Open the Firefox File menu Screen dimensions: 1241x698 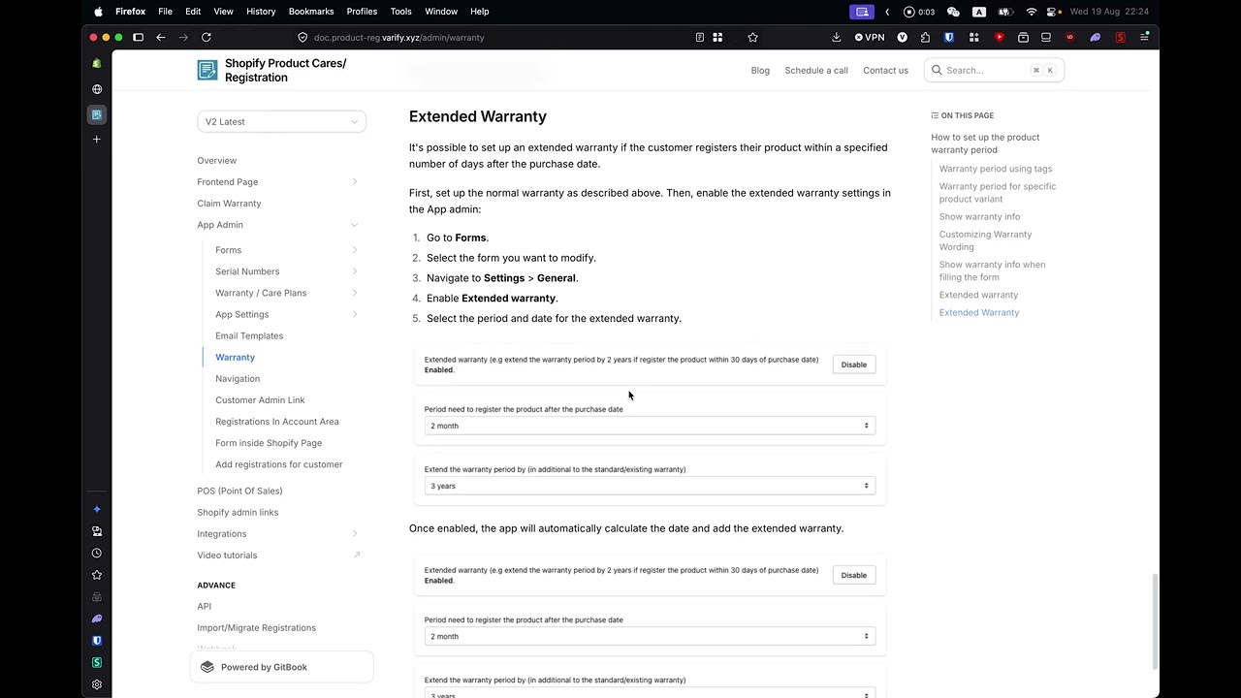click(x=166, y=12)
